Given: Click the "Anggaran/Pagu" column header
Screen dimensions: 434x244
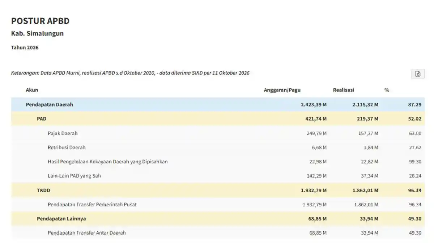Looking at the screenshot, I should [282, 90].
